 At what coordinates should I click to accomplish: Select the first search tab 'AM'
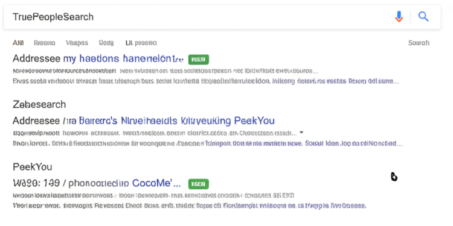[x=18, y=43]
